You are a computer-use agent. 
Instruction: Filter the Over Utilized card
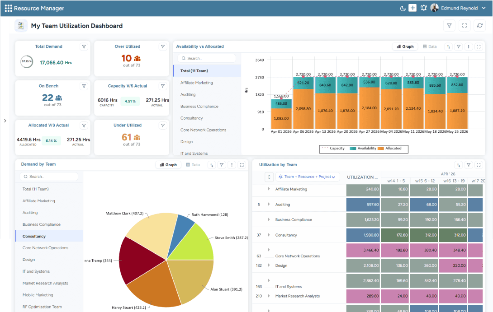click(x=163, y=47)
